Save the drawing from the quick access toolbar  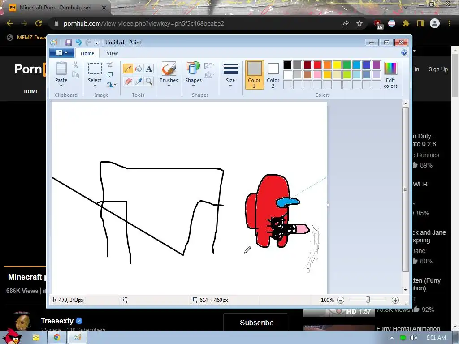(x=69, y=43)
